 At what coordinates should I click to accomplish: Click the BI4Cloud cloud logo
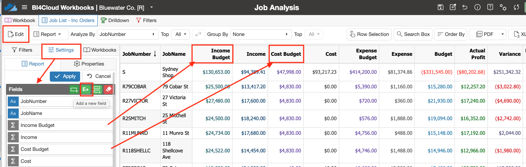coord(10,7)
